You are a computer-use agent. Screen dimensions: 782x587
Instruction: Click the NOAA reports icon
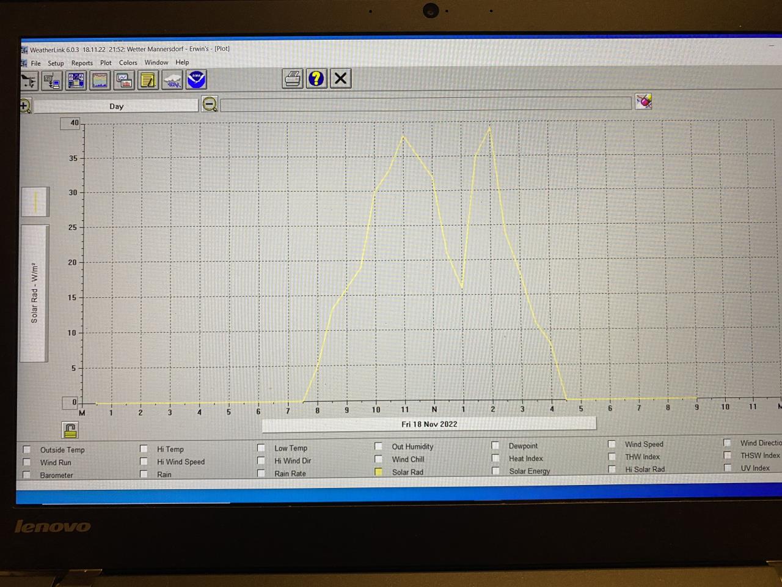coord(196,79)
